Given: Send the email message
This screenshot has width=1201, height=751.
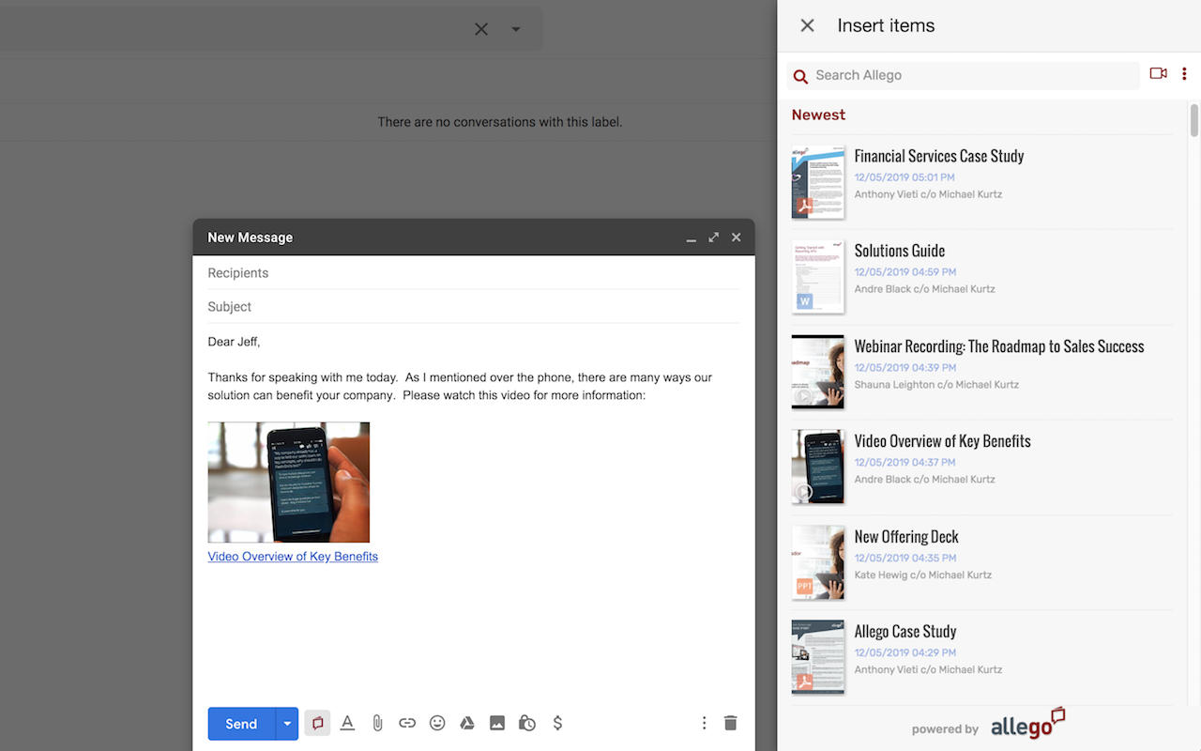Looking at the screenshot, I should click(x=241, y=724).
